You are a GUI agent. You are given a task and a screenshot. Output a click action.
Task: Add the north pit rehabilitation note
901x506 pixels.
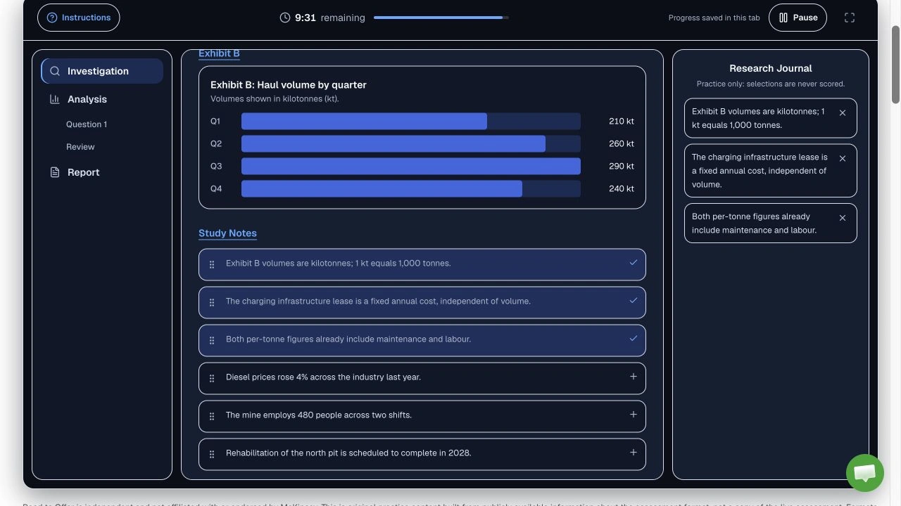point(633,453)
